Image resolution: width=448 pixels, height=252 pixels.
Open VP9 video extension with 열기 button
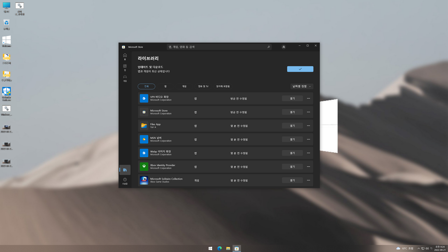coord(292,98)
